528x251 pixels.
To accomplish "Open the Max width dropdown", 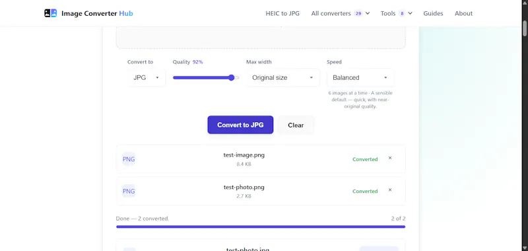I will [x=283, y=77].
